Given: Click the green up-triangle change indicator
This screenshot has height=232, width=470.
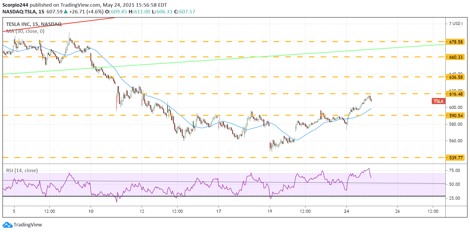Looking at the screenshot, I should (66, 11).
